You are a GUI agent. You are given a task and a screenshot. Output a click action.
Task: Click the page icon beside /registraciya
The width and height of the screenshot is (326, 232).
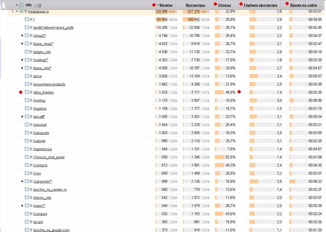(x=31, y=149)
